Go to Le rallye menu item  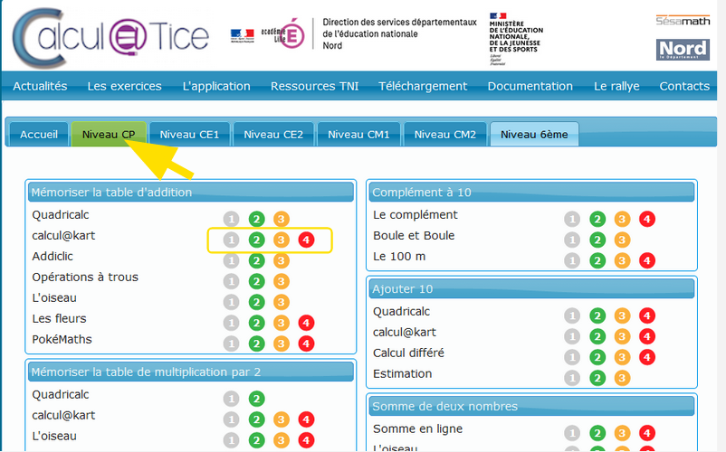coord(616,86)
